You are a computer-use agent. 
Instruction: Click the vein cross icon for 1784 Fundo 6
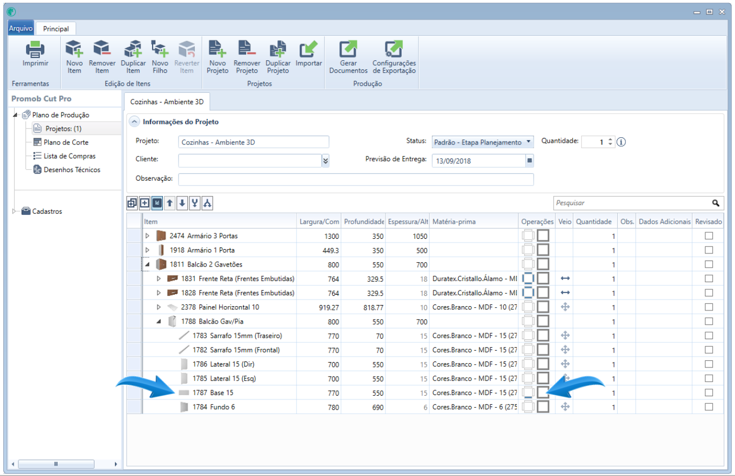tap(565, 407)
